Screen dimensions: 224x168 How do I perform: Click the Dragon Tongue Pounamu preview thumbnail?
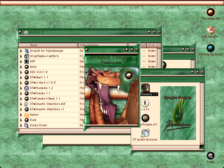tap(178, 113)
